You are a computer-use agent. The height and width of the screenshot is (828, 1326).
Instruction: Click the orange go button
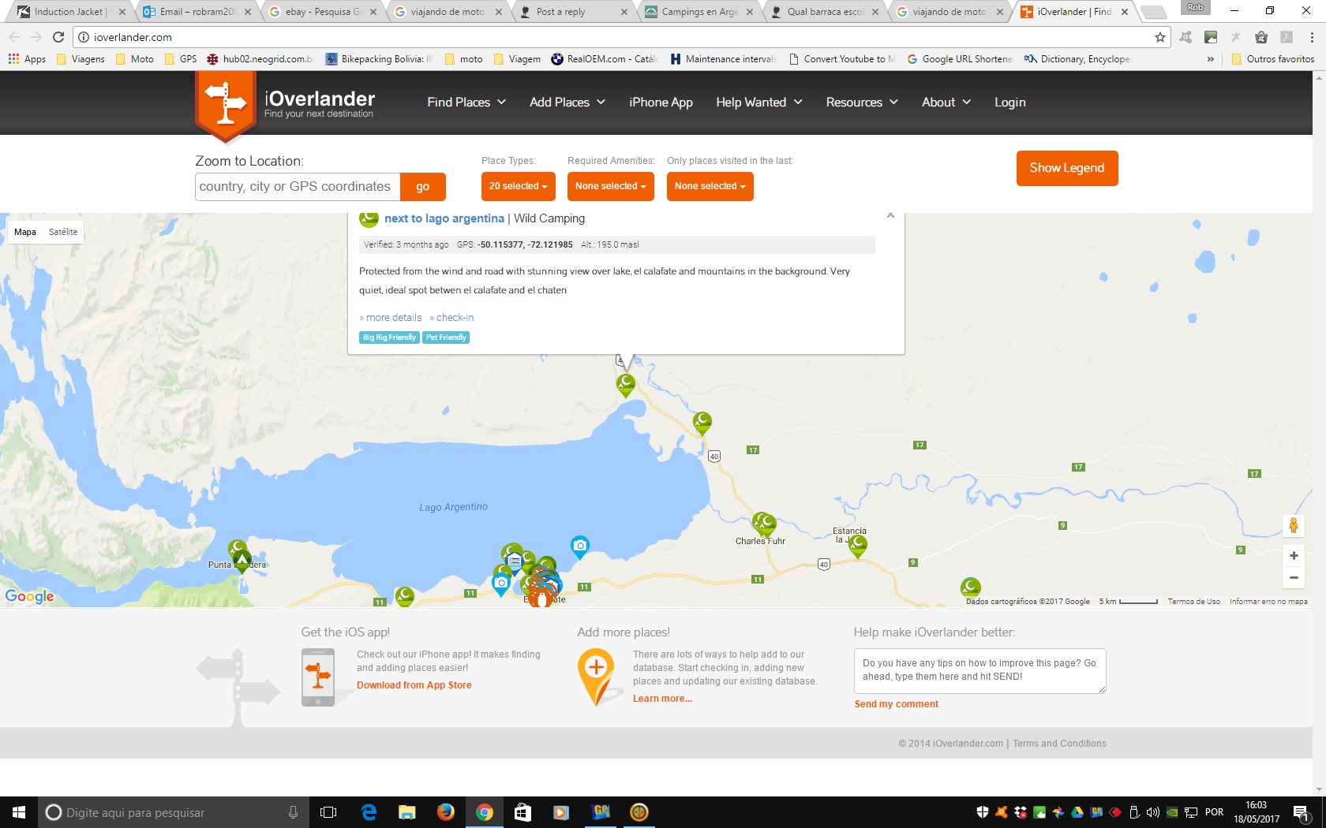pyautogui.click(x=423, y=187)
